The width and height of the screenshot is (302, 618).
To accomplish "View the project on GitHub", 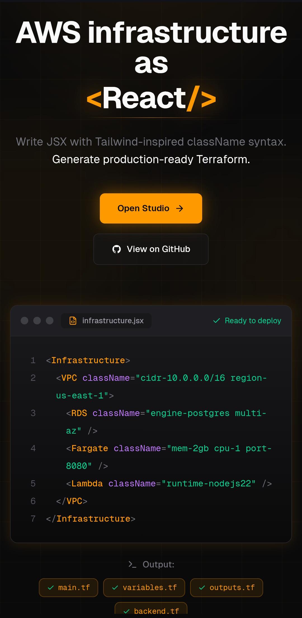I will 151,249.
